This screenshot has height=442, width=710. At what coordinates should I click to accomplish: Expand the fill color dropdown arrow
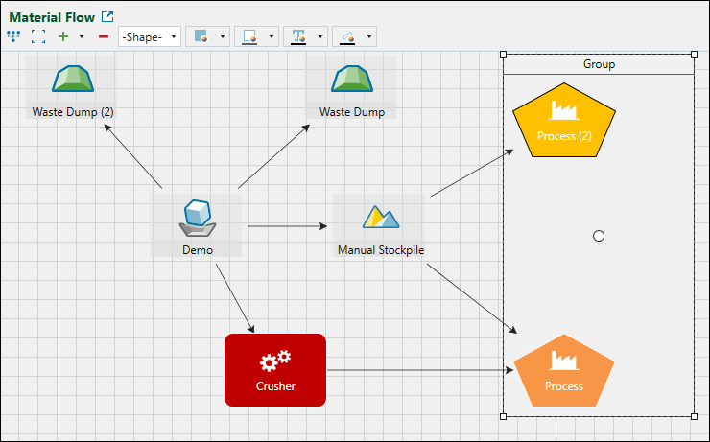[223, 36]
